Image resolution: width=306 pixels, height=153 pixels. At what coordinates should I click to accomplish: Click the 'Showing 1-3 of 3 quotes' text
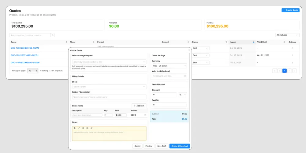click(51, 71)
